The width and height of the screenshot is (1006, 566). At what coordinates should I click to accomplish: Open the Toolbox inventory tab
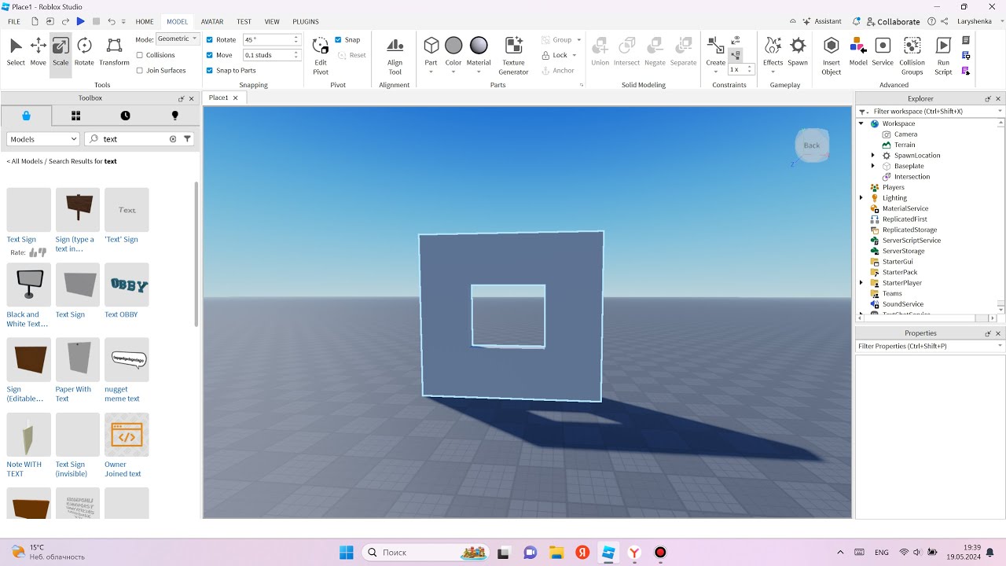(75, 116)
